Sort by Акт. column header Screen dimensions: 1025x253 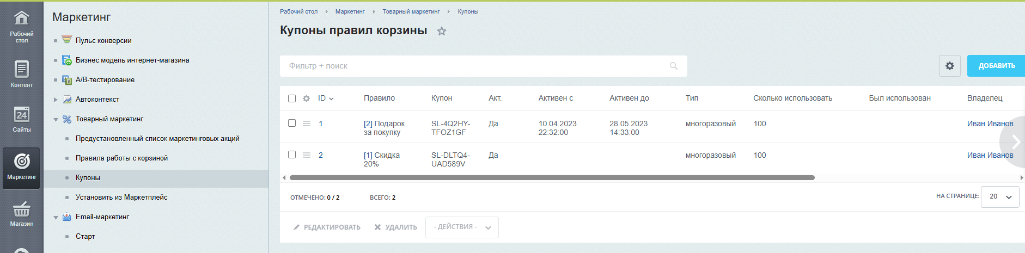[495, 98]
